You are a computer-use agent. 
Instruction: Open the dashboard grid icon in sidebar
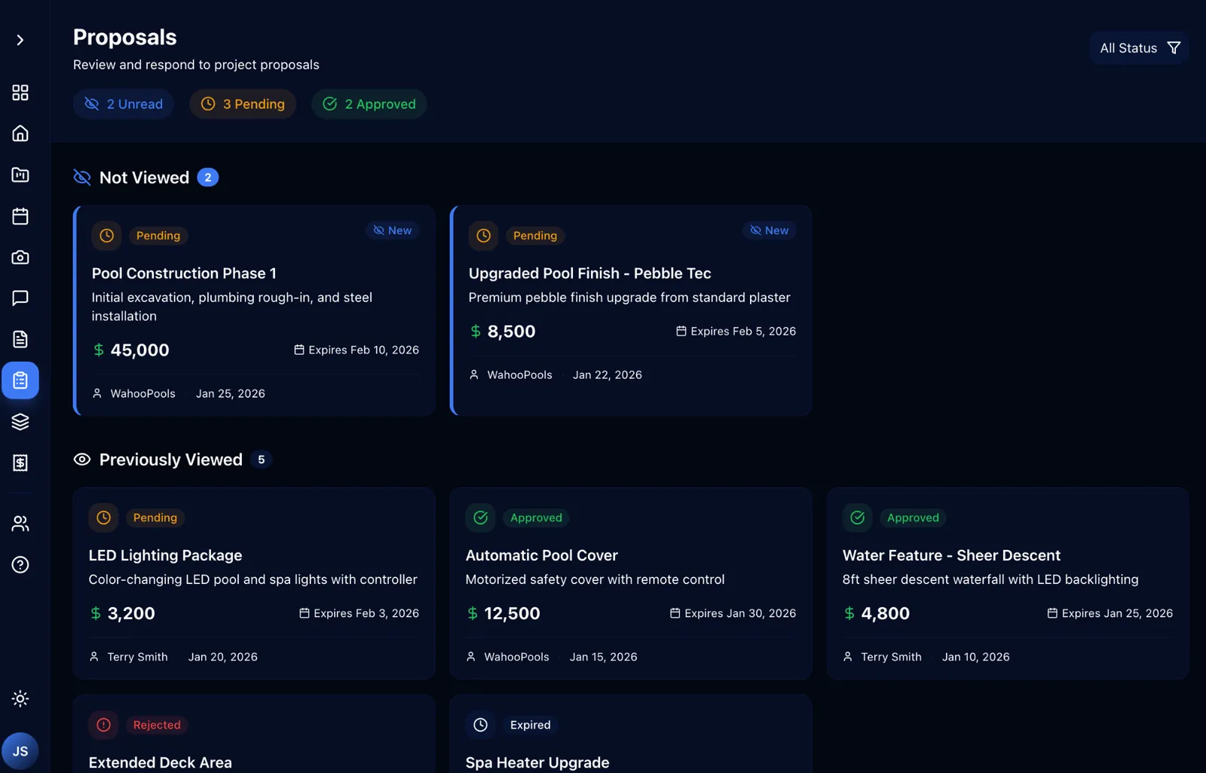point(20,93)
